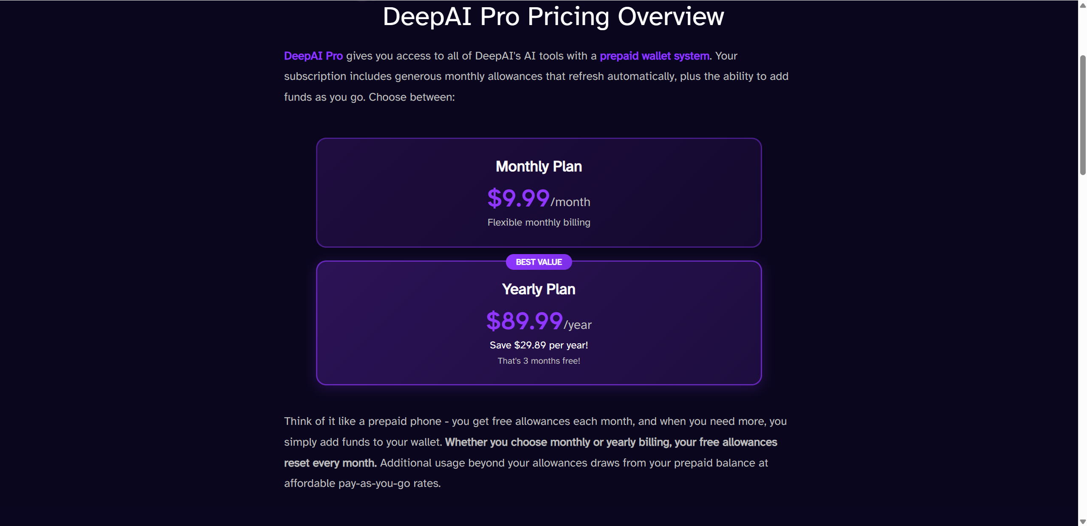Click the bold free allowances reset sentence
This screenshot has height=526, width=1087.
coord(611,442)
